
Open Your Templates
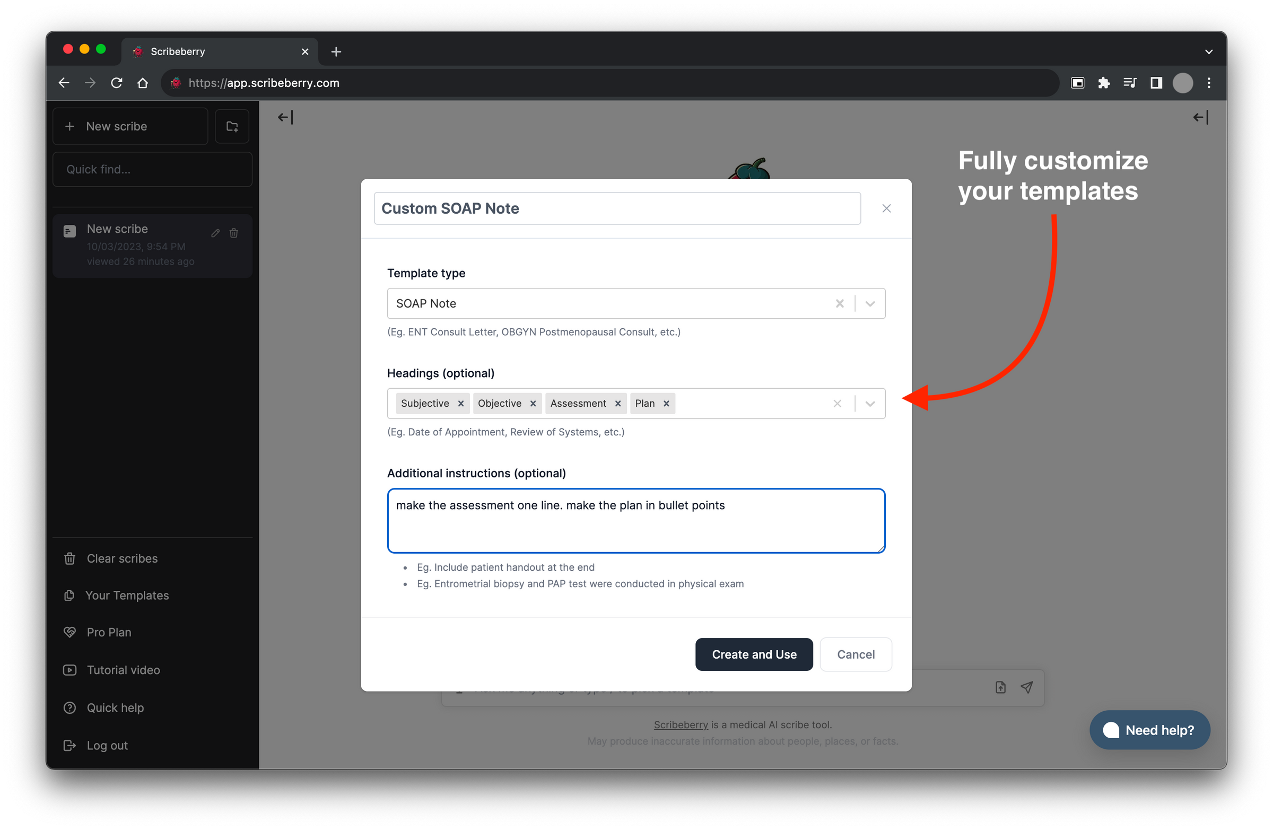pyautogui.click(x=127, y=595)
